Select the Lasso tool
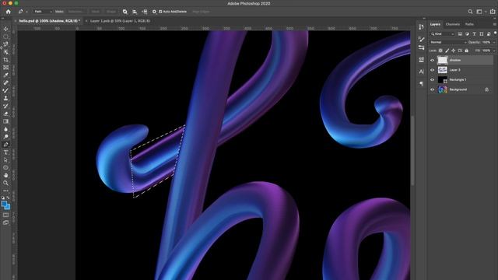This screenshot has height=280, width=498. [x=5, y=44]
